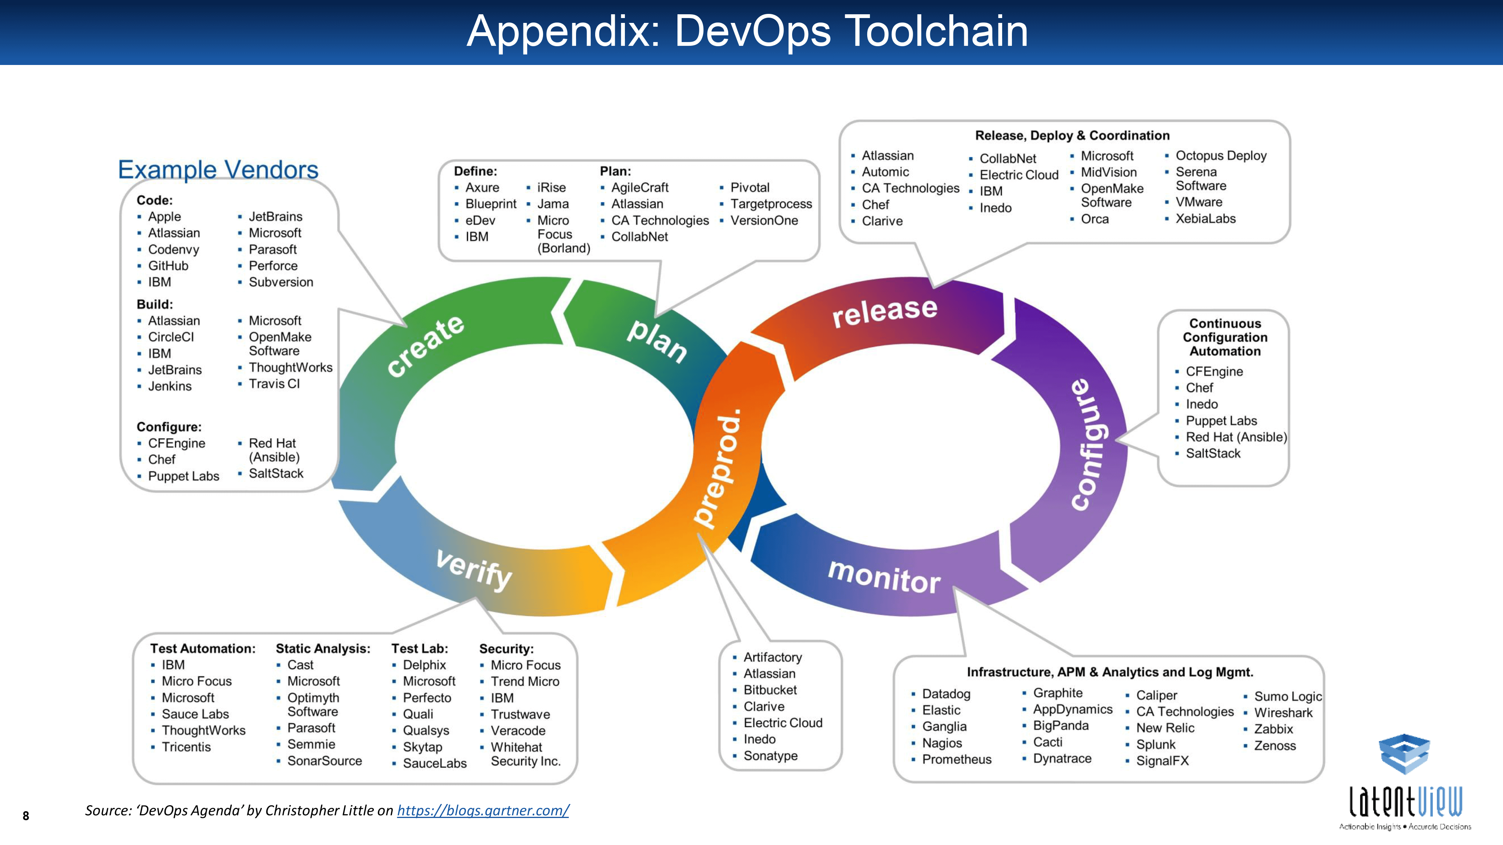The width and height of the screenshot is (1503, 845).
Task: Click 'Puppet Labs' under Configure
Action: [x=184, y=476]
